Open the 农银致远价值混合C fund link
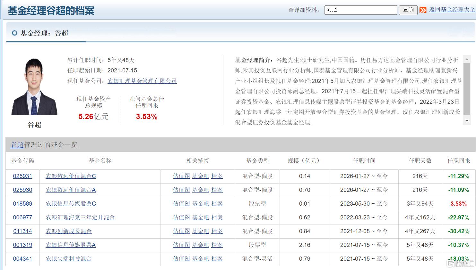476x270 pixels. tap(71, 176)
